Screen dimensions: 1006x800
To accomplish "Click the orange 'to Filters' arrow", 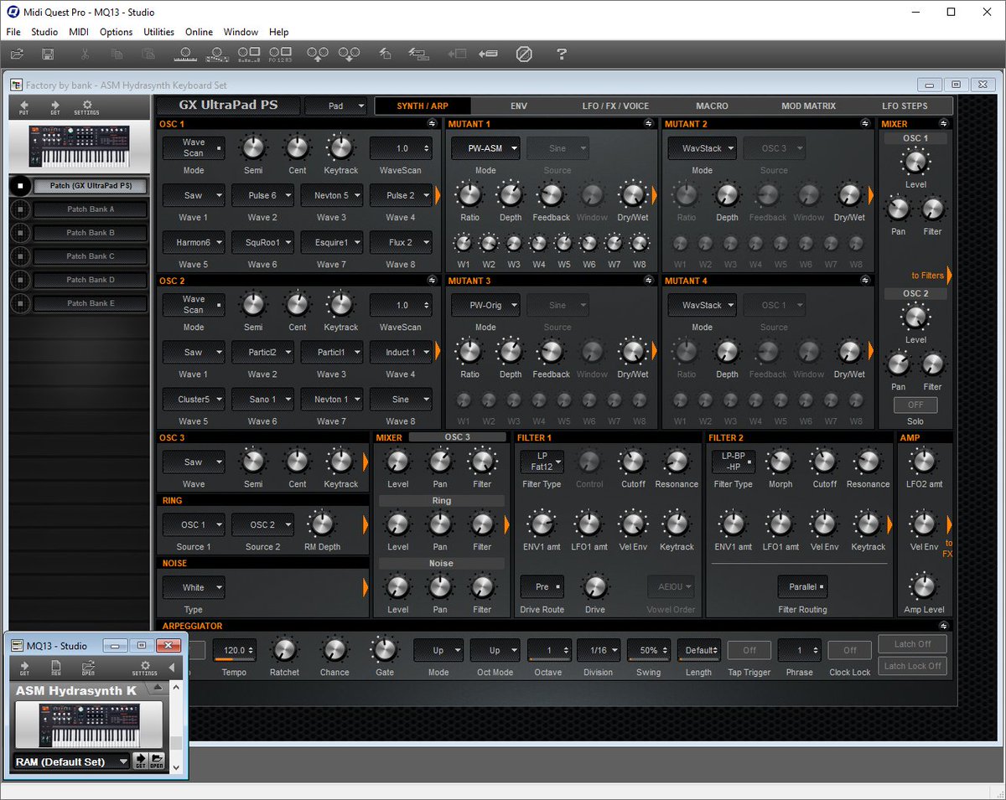I will click(x=950, y=276).
